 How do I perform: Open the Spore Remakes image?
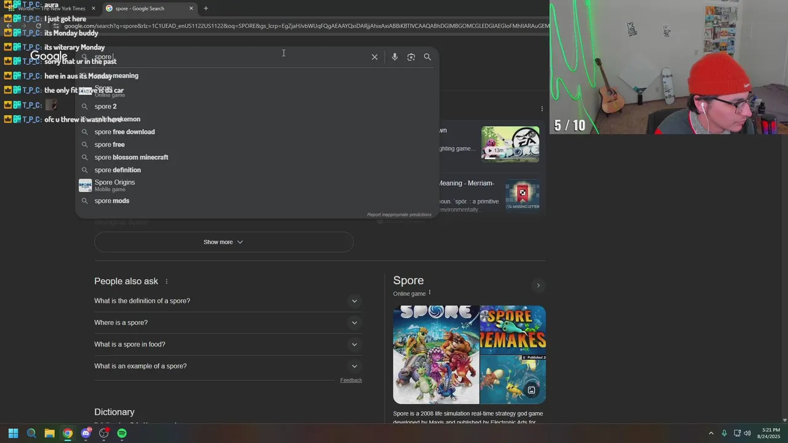(x=513, y=330)
